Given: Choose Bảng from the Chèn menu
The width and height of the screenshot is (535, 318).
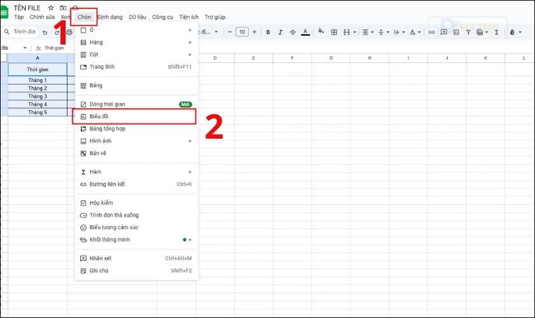Looking at the screenshot, I should point(136,86).
